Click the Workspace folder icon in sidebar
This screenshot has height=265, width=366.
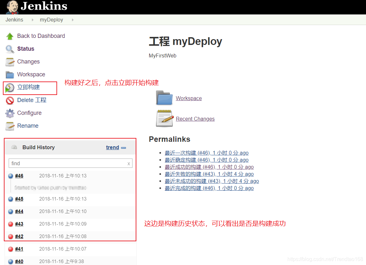(10, 75)
